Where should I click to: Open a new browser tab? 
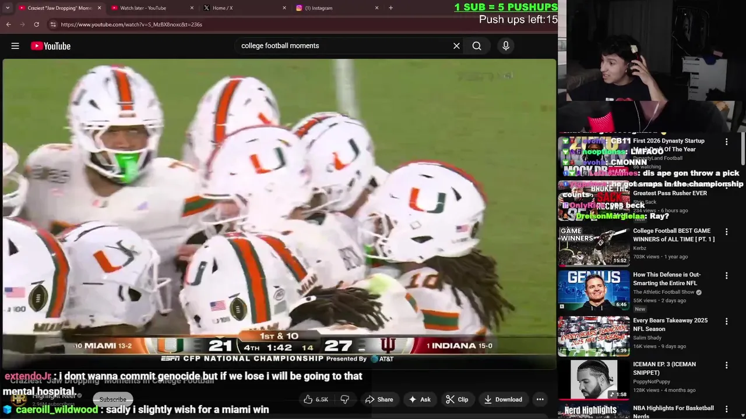[390, 8]
